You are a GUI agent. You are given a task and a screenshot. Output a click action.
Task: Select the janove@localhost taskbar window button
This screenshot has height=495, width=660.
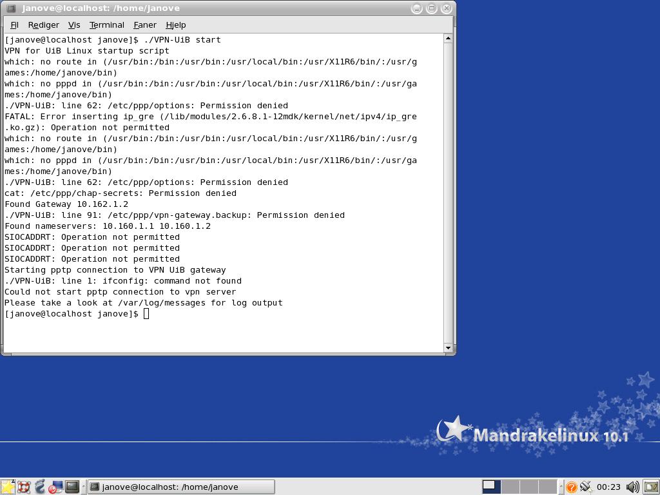coord(181,487)
